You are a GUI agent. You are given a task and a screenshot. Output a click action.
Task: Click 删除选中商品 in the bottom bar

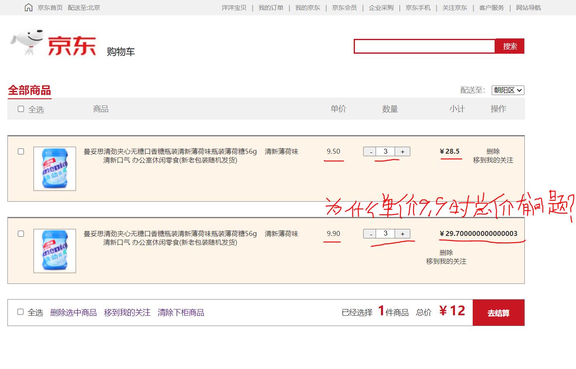point(74,312)
